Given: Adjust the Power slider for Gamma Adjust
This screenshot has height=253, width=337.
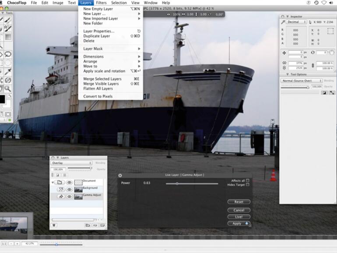Looking at the screenshot, I should point(177,183).
